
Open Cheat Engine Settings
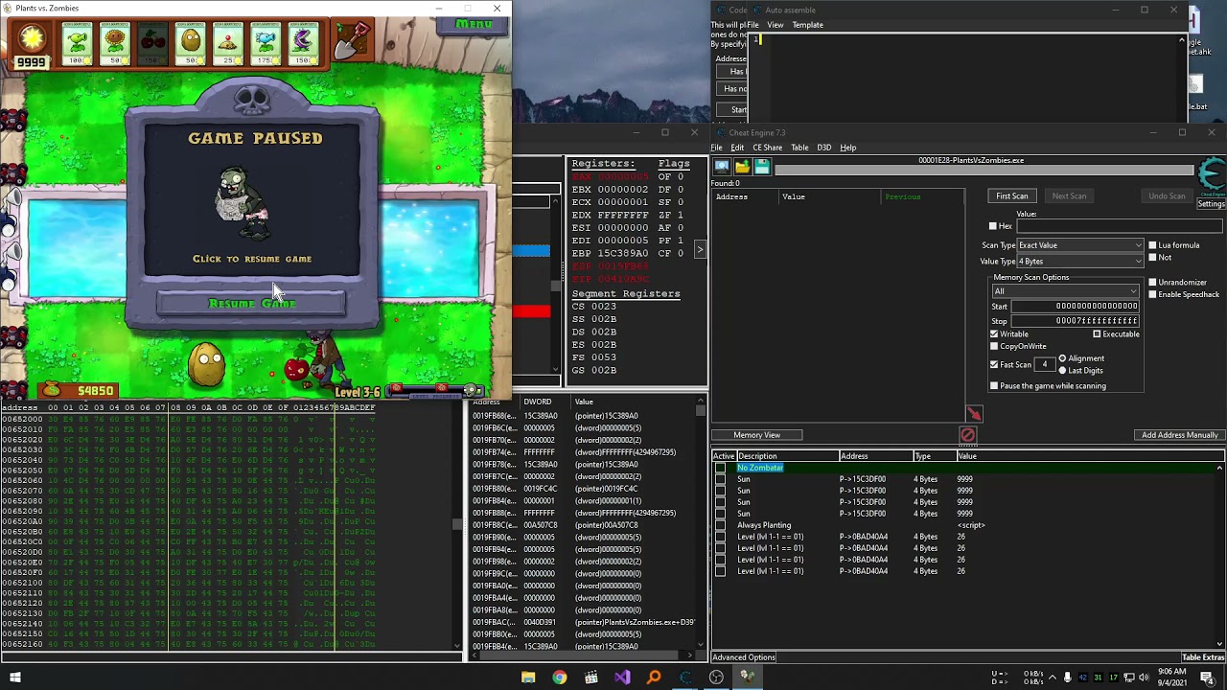(1212, 204)
